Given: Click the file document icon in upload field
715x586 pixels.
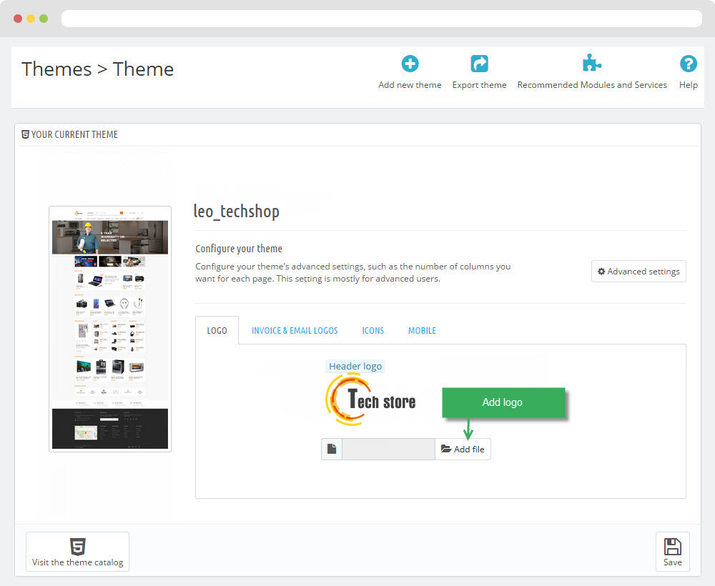Looking at the screenshot, I should tap(332, 449).
